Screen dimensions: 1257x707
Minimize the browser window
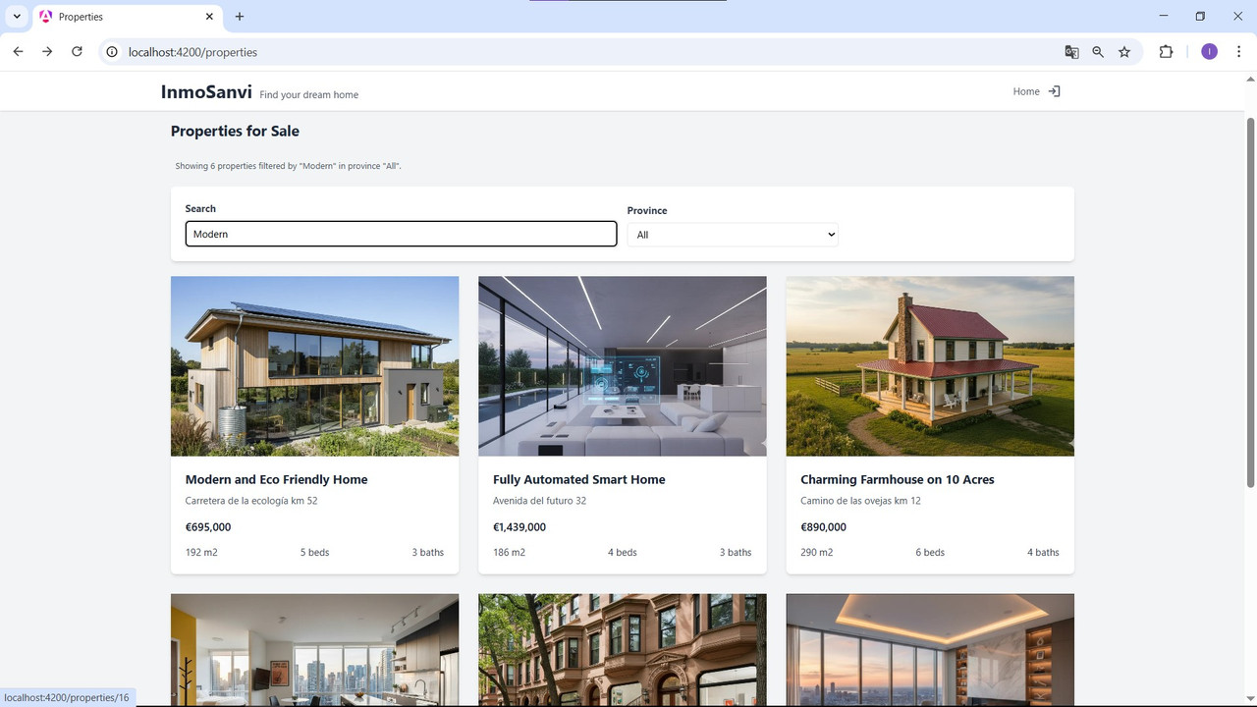point(1164,16)
